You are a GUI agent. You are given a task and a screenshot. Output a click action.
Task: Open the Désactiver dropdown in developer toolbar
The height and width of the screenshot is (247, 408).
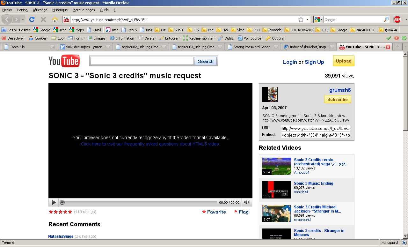pos(14,38)
